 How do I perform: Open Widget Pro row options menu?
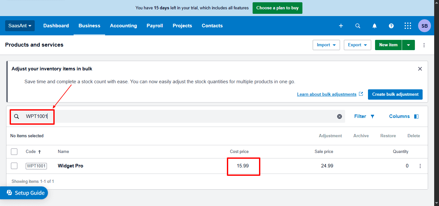[420, 166]
